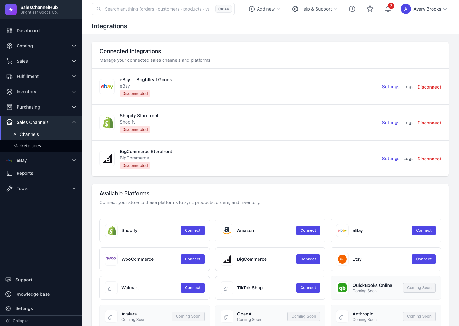Click the Ctrl+K shortcut badge
459x326 pixels.
224,9
